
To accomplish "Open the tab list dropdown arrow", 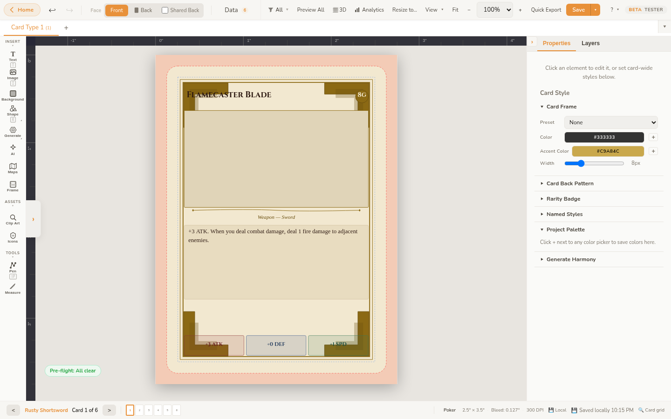I will 664,27.
